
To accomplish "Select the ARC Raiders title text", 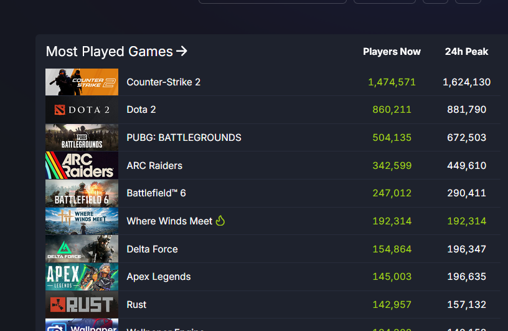I will 154,166.
